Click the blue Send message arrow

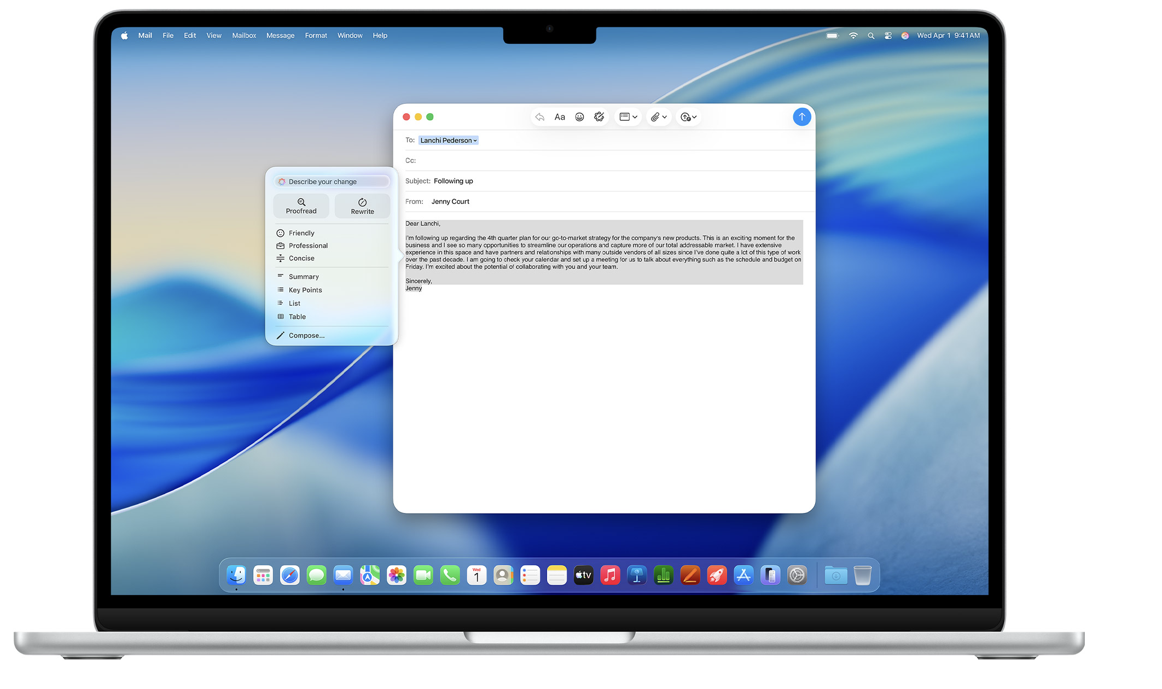tap(801, 116)
